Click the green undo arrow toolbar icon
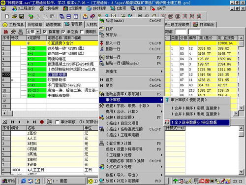This screenshot has height=185, width=246. [x=31, y=16]
